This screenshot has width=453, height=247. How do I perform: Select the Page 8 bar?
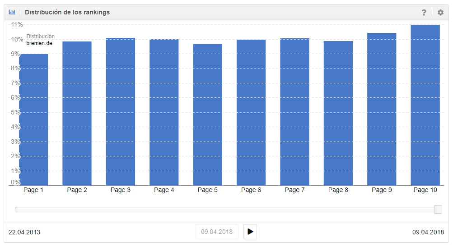[338, 113]
